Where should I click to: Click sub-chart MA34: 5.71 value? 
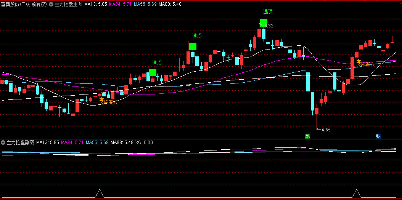pos(72,142)
